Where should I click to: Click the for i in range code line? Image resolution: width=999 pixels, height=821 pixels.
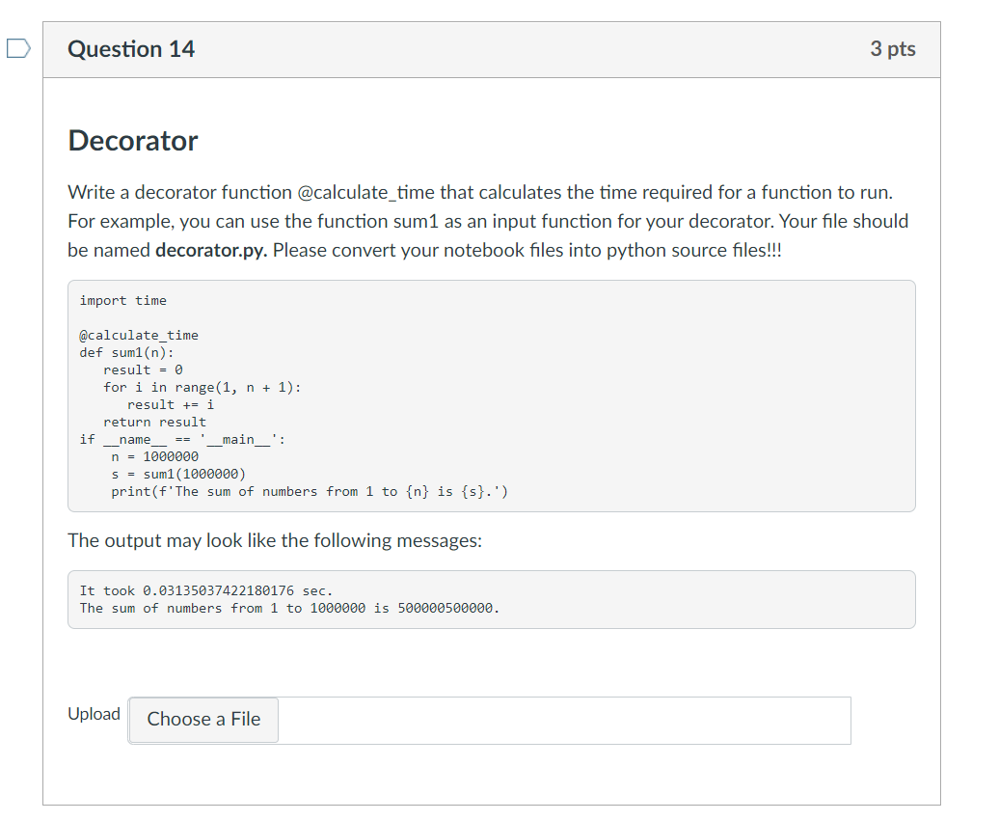(202, 388)
